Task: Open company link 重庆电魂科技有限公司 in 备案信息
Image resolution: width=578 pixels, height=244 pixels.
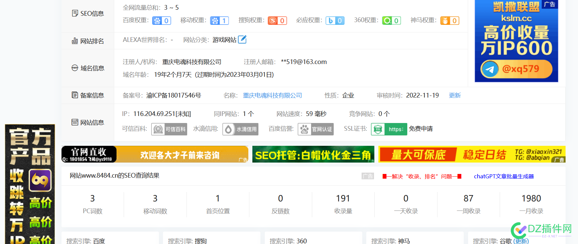Action: click(273, 96)
